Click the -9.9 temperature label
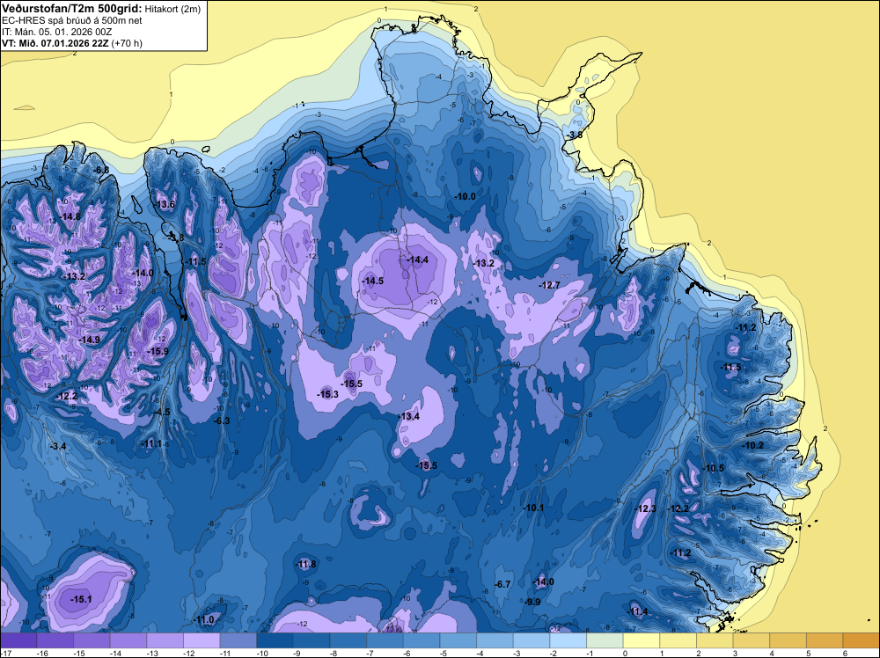Screen dimensions: 880x658 pyautogui.click(x=532, y=602)
